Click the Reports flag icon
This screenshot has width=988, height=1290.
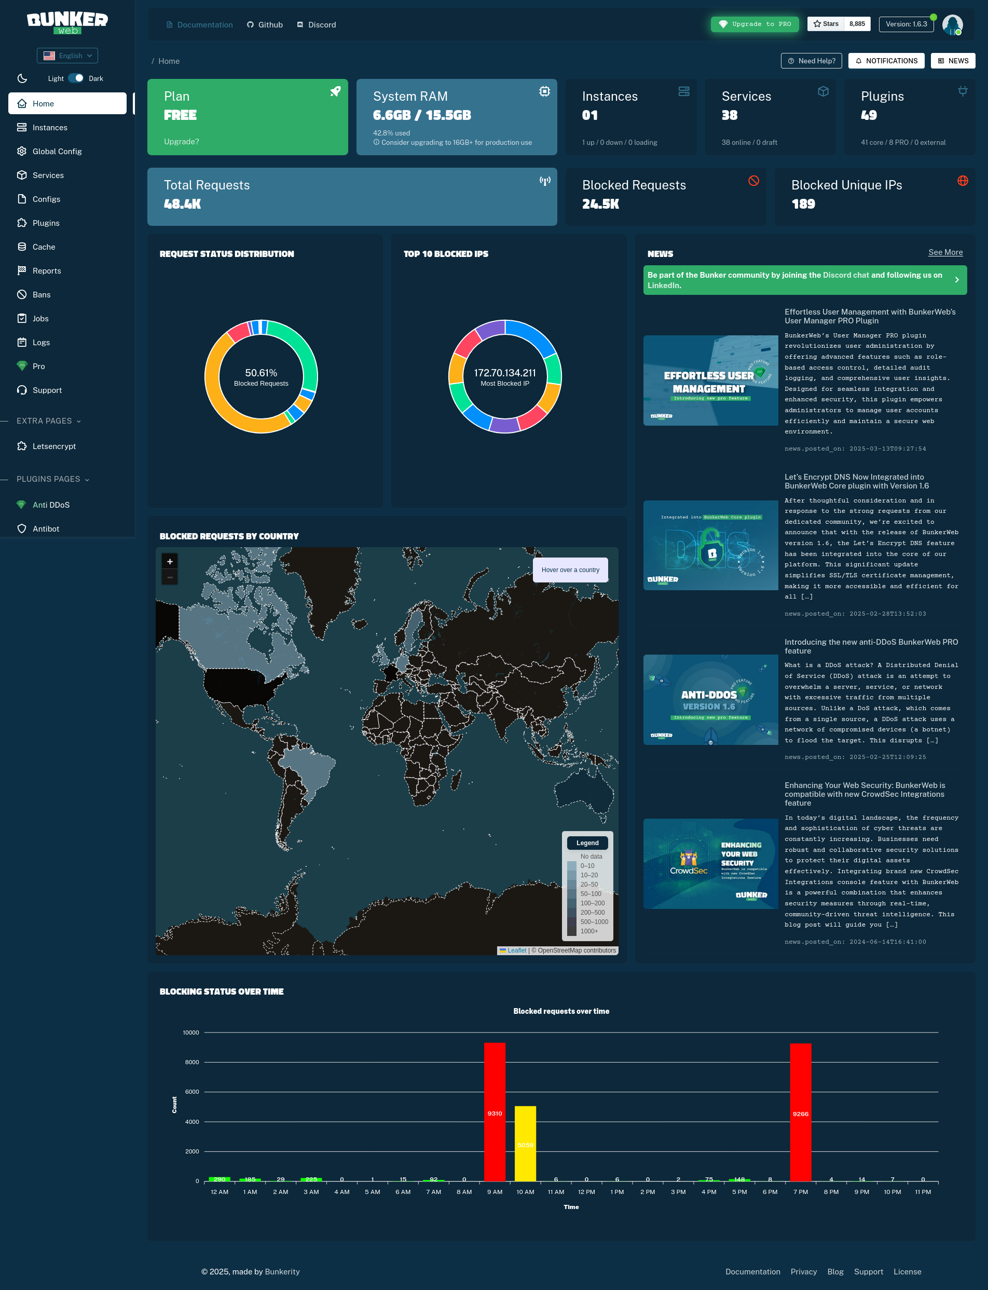tap(22, 270)
